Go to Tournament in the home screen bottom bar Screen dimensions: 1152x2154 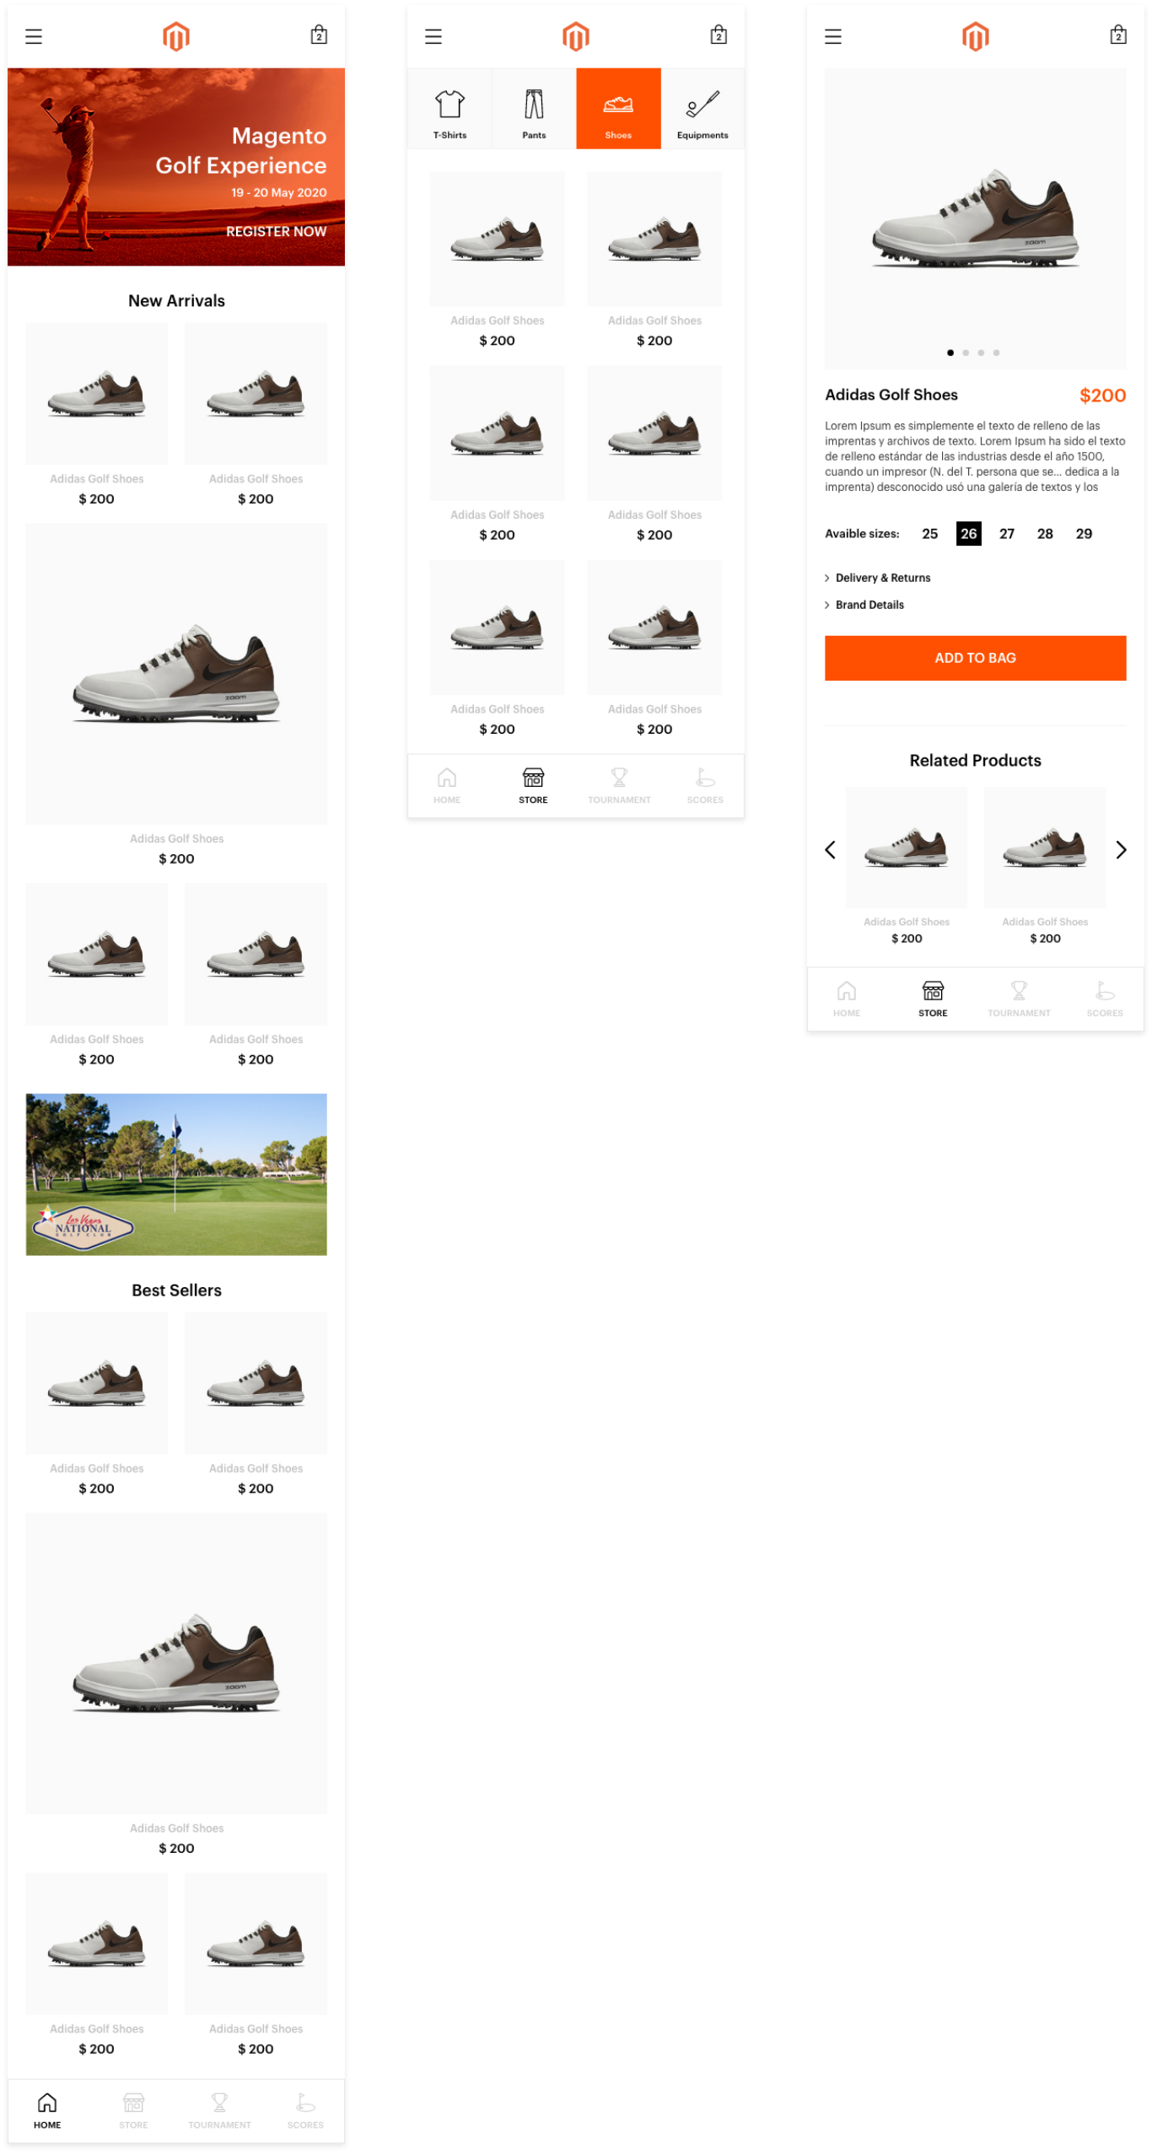[x=219, y=2109]
